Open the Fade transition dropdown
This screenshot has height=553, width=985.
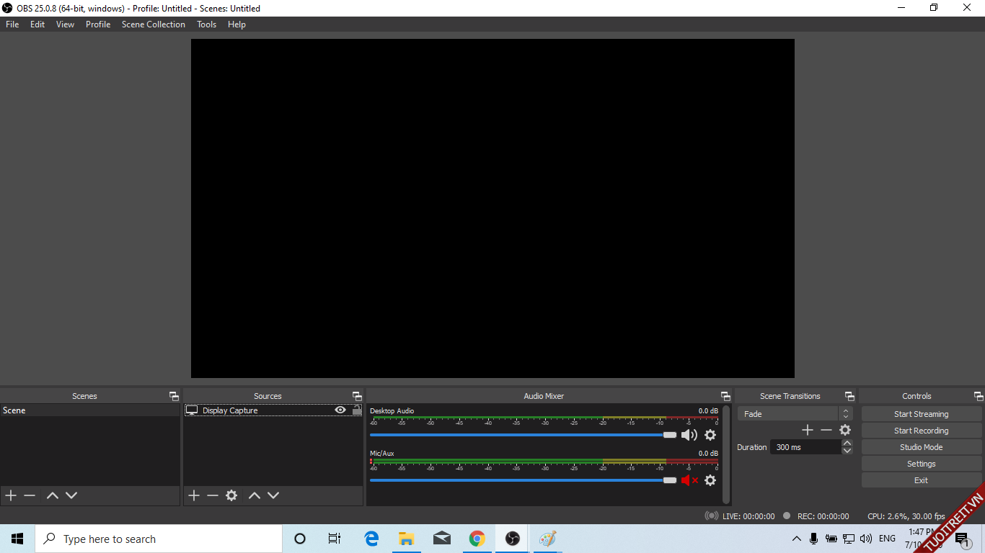click(x=795, y=414)
